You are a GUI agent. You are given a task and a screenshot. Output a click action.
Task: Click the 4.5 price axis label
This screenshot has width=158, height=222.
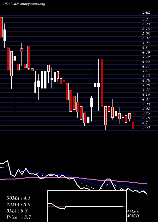(145, 71)
